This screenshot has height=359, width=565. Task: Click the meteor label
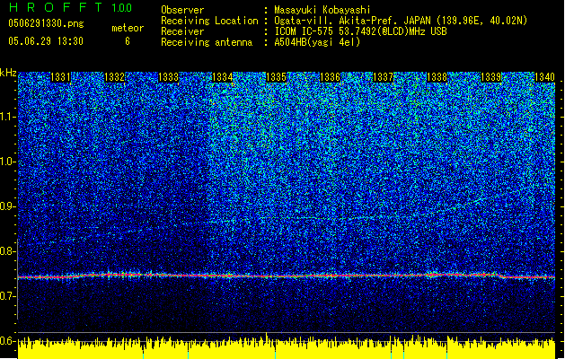point(128,28)
